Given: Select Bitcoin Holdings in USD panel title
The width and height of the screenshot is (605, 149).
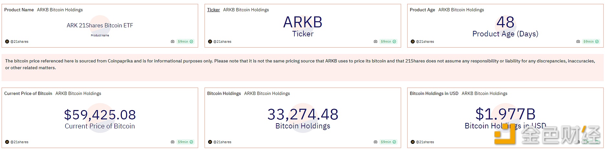Looking at the screenshot, I should tap(434, 94).
